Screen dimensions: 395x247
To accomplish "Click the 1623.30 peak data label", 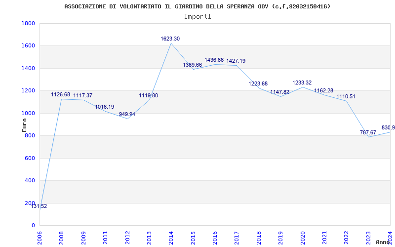I will [x=170, y=39].
